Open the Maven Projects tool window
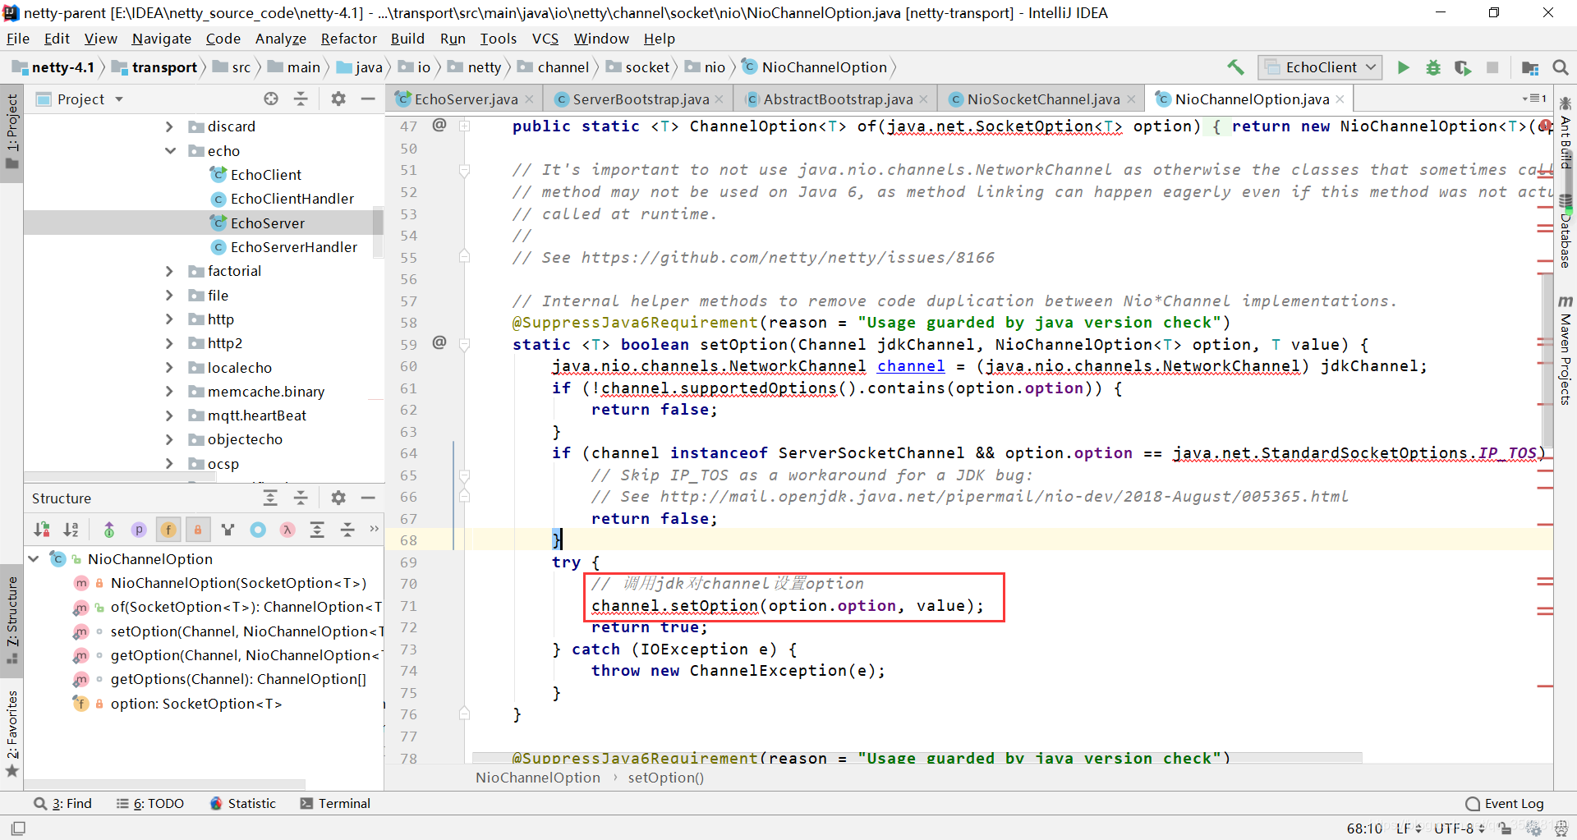1577x840 pixels. [1566, 351]
